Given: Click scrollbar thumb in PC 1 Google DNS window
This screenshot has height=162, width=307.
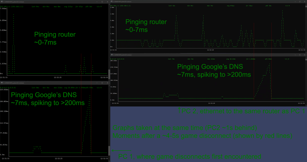Looking at the screenshot, I should 109,150.
